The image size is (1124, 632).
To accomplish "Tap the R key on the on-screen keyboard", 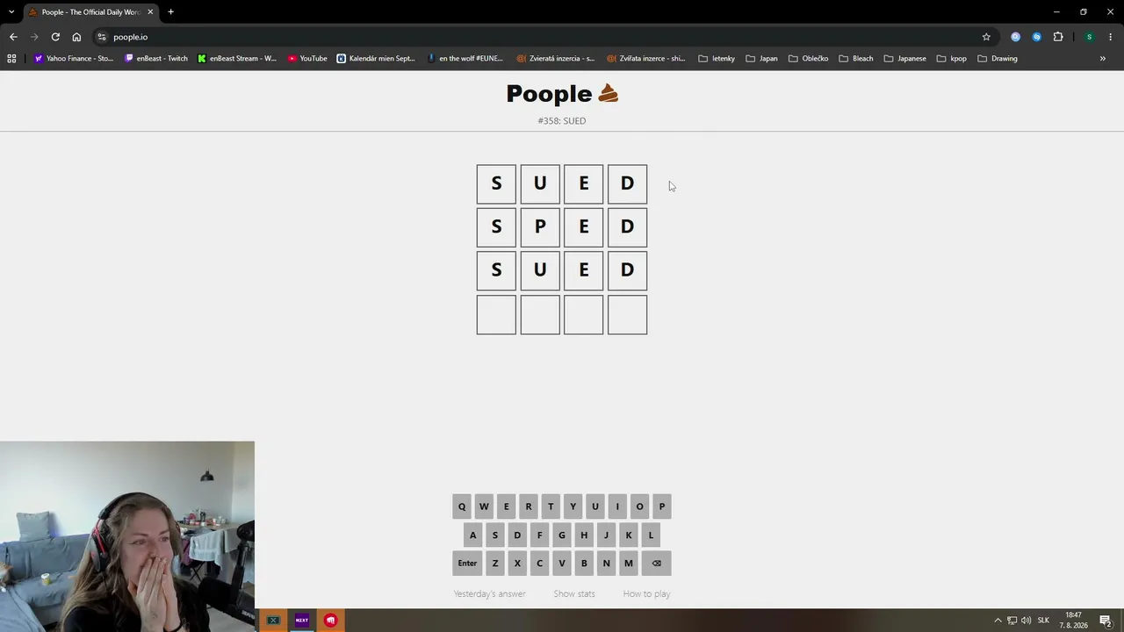I will pos(529,506).
